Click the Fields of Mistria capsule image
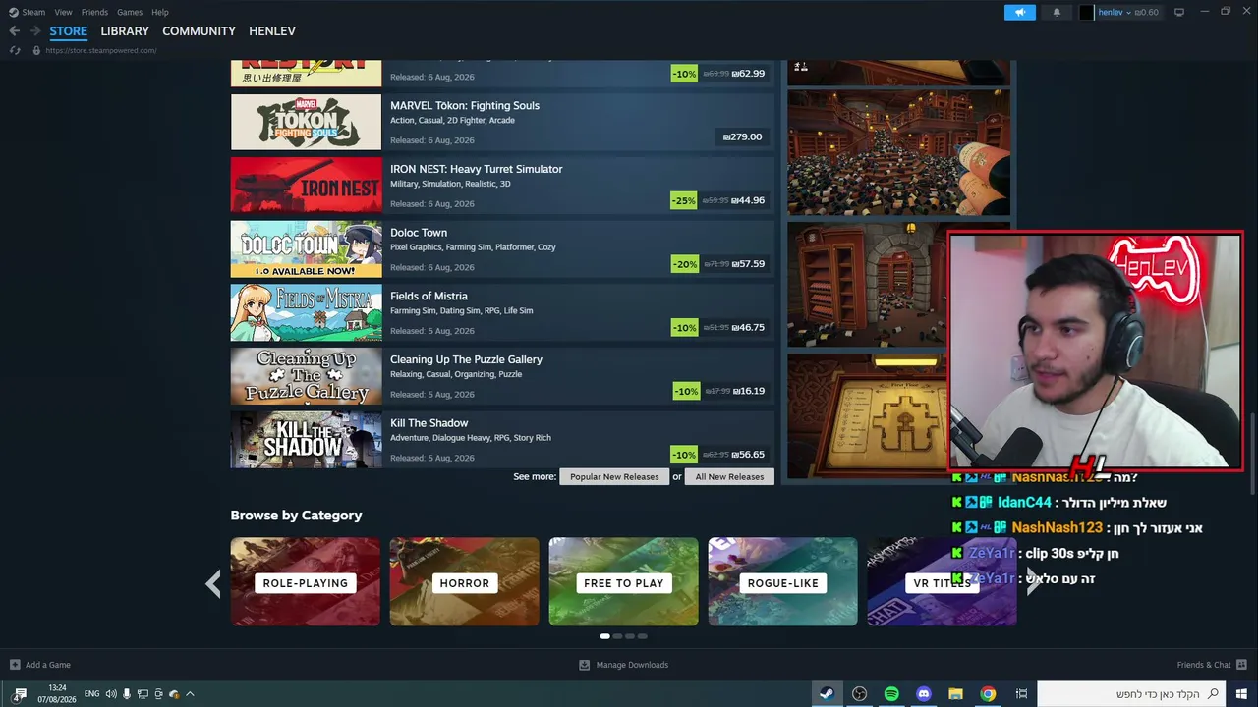This screenshot has width=1258, height=707. (x=306, y=312)
